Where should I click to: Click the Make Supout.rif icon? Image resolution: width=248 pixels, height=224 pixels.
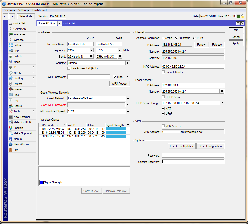(x=11, y=133)
